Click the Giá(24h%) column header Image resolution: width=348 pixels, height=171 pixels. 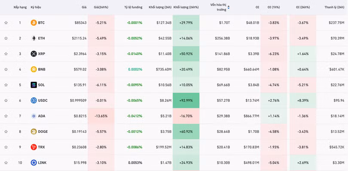pos(101,7)
